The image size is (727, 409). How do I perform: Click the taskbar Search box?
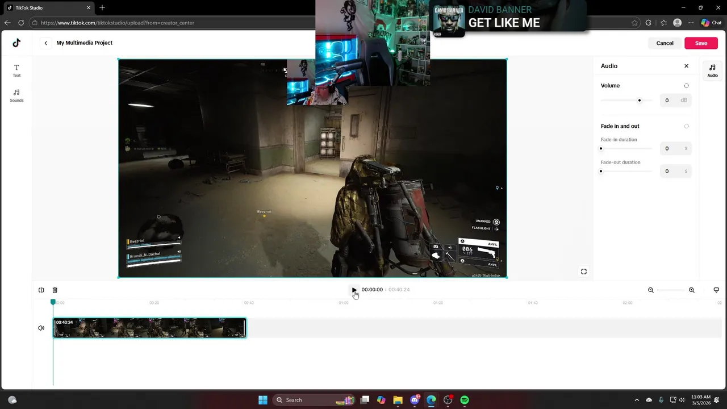coord(314,400)
